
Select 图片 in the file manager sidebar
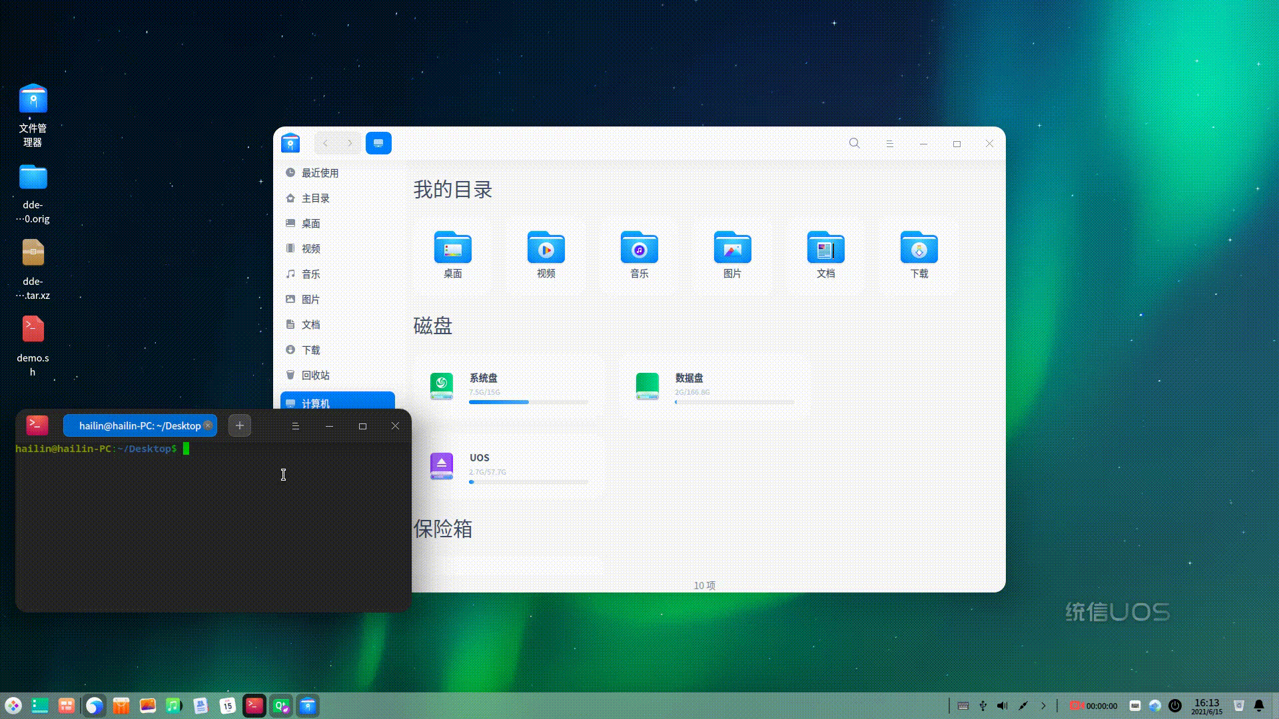pos(338,300)
